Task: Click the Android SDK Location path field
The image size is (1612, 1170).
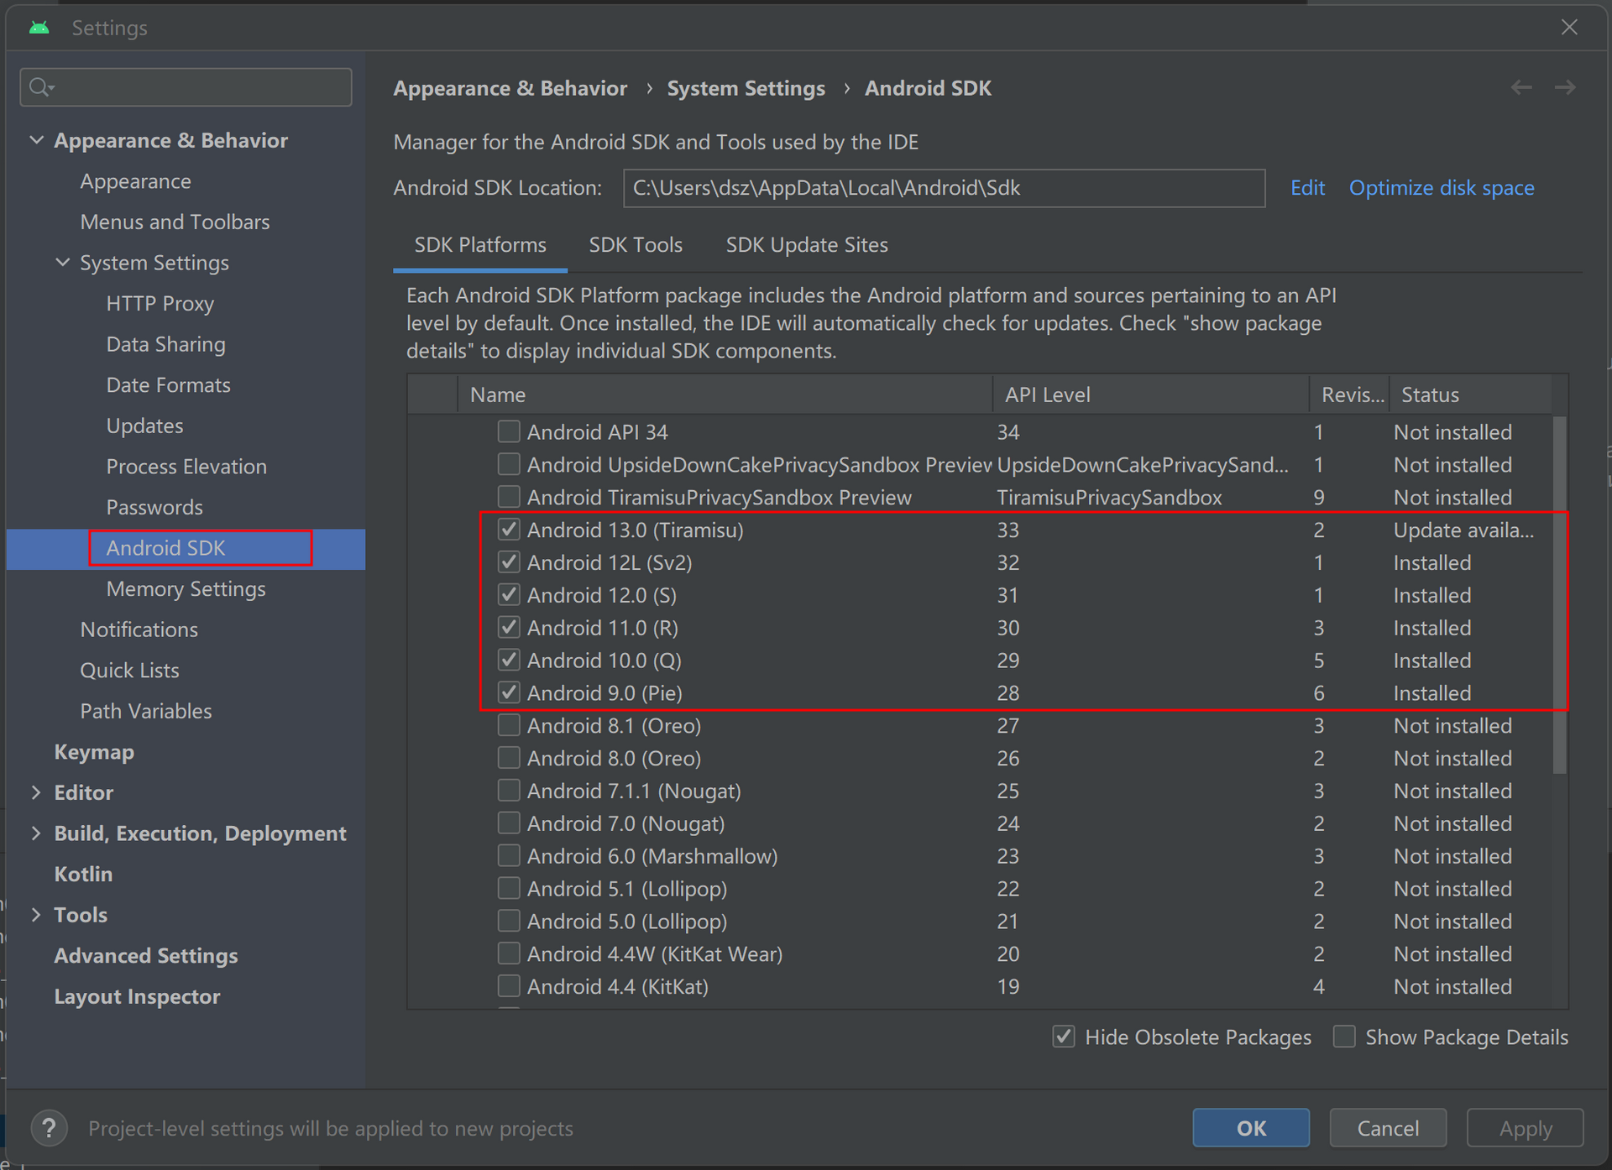Action: tap(944, 188)
